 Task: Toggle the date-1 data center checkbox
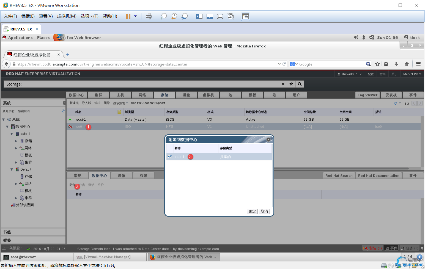pos(170,157)
